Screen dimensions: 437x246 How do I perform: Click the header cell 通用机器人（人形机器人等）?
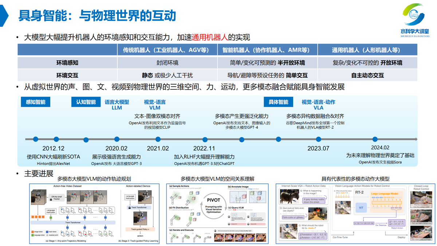coord(367,50)
